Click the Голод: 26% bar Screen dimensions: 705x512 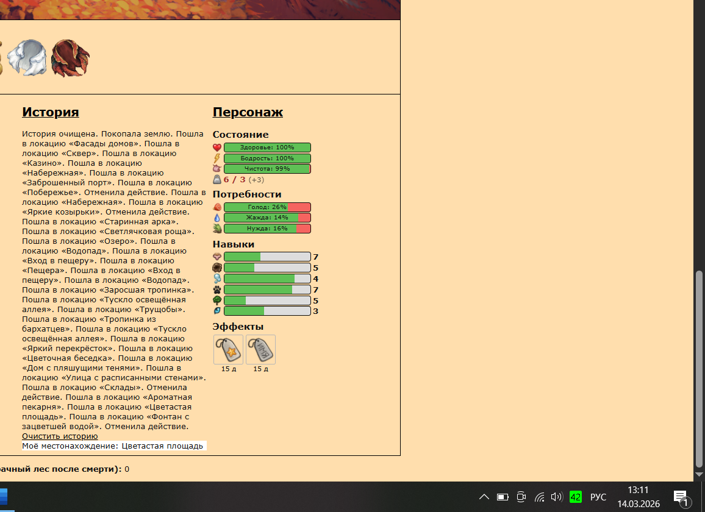pos(267,207)
